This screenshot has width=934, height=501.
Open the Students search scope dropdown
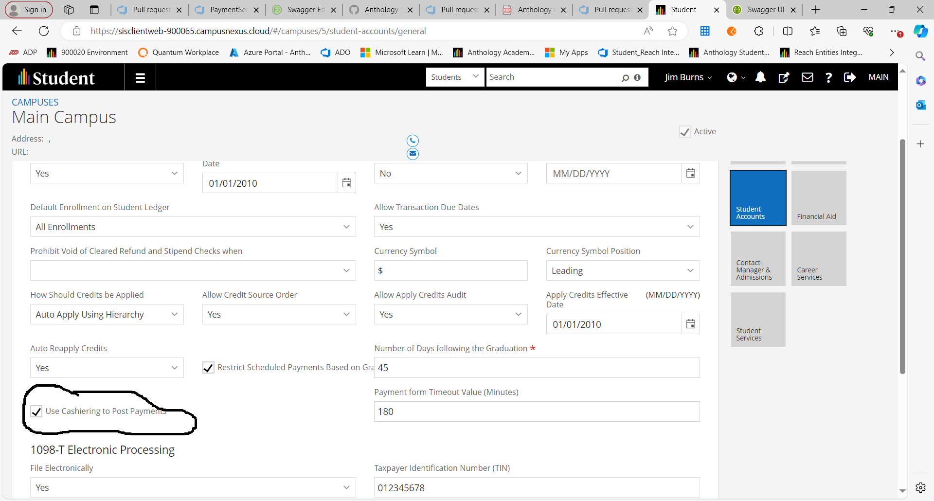coord(455,77)
